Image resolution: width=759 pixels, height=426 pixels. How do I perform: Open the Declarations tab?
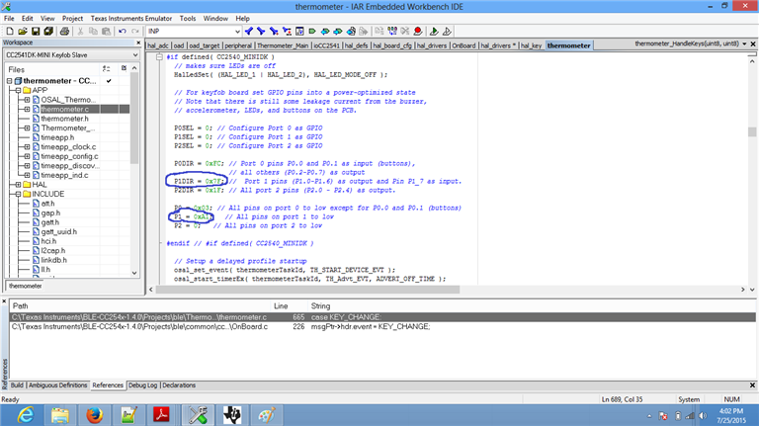point(179,385)
